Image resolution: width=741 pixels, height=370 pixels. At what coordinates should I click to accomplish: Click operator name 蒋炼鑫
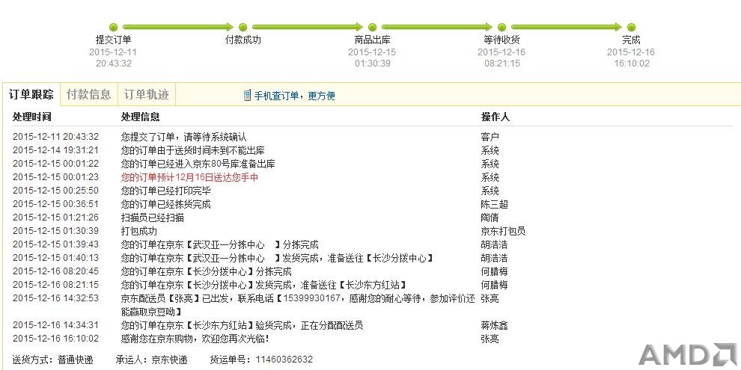(494, 326)
